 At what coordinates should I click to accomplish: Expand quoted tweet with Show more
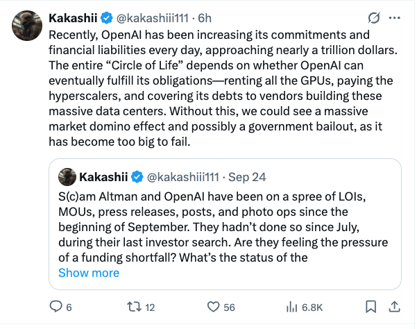tap(89, 273)
